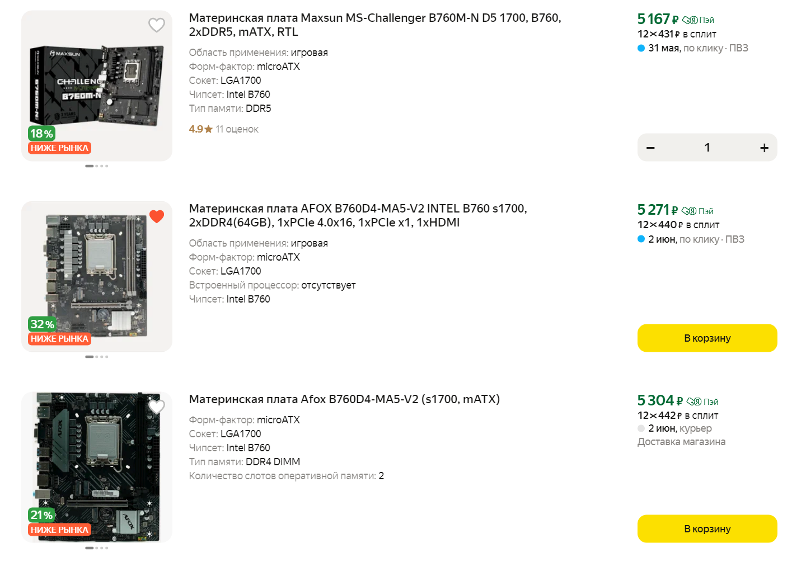
Task: Remove AFOX B760D4-MA5-V2 INTEL from favorites
Action: pyautogui.click(x=157, y=216)
